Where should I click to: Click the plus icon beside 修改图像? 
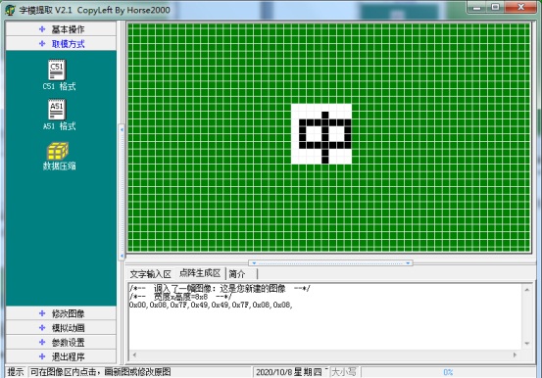tap(42, 313)
